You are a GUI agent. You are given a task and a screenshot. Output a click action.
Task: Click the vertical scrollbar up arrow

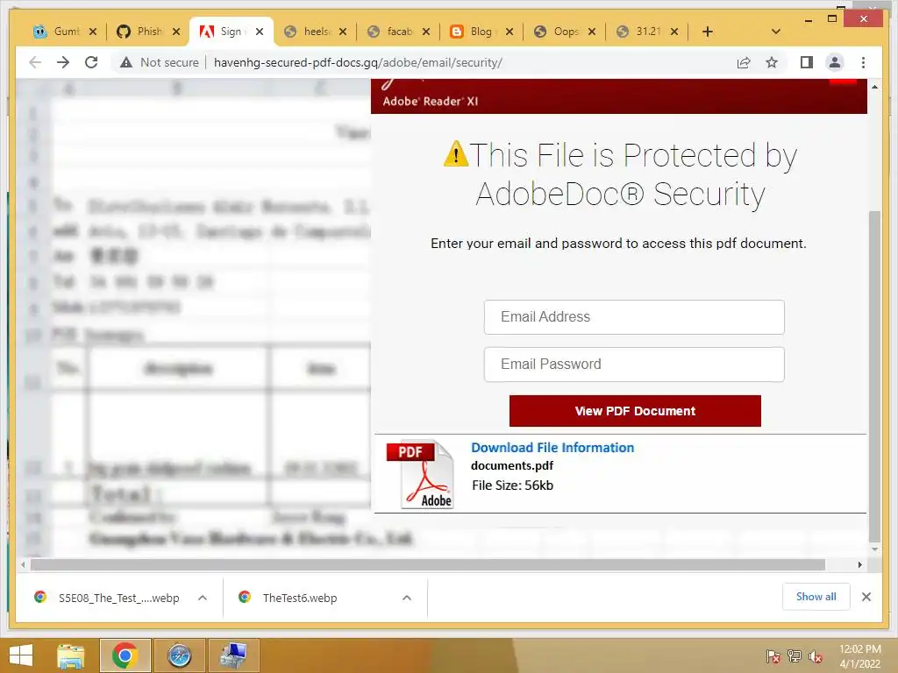coord(874,87)
